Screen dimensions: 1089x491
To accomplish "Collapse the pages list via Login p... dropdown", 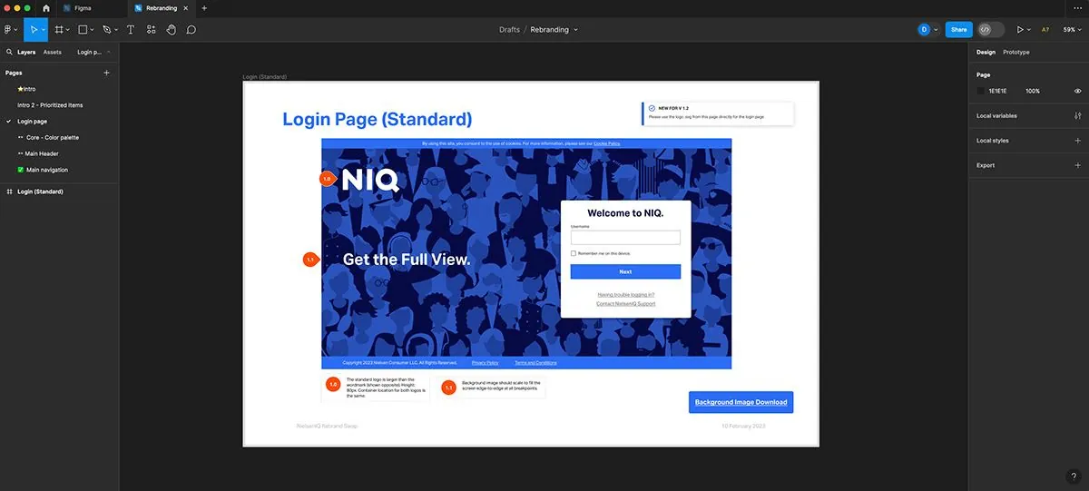I will coord(93,52).
